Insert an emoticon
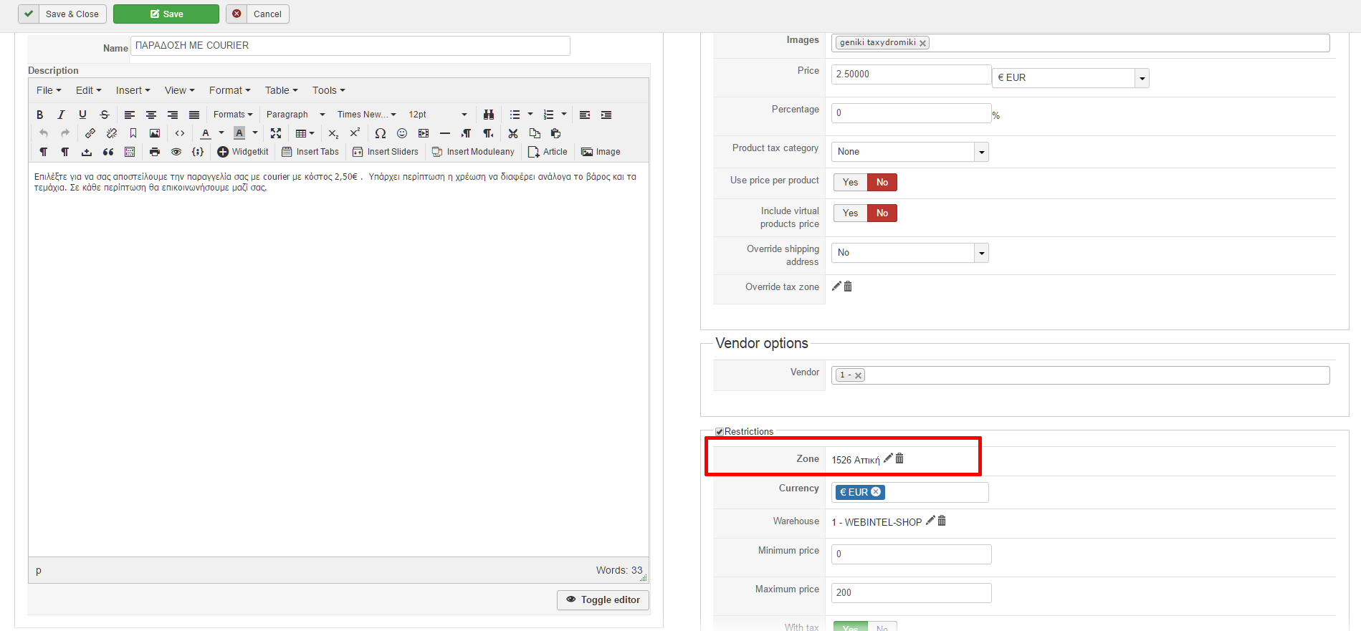1361x631 pixels. (402, 133)
